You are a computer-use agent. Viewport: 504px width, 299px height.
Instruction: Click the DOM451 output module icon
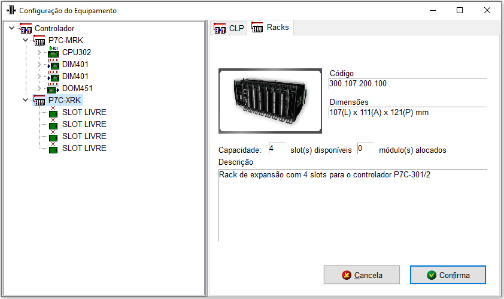tap(53, 88)
